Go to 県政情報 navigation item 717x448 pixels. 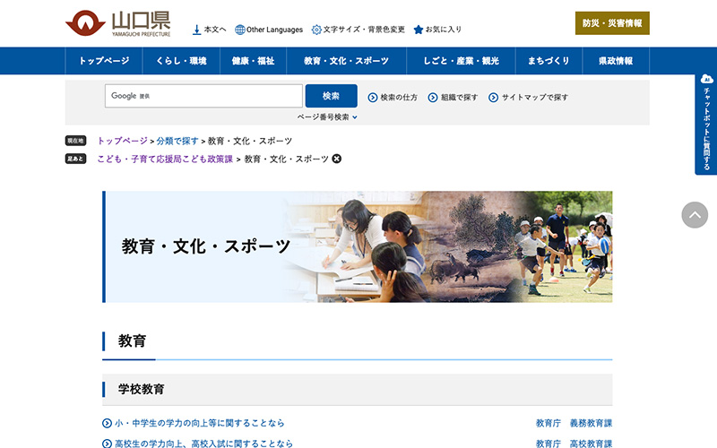click(615, 61)
